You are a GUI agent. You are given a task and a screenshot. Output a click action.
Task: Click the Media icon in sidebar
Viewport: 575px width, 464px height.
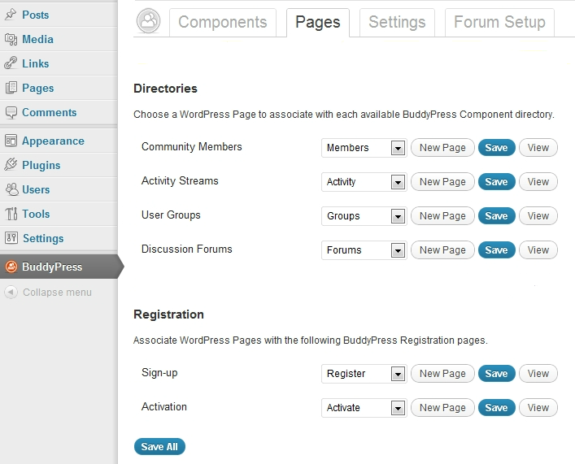click(x=11, y=39)
